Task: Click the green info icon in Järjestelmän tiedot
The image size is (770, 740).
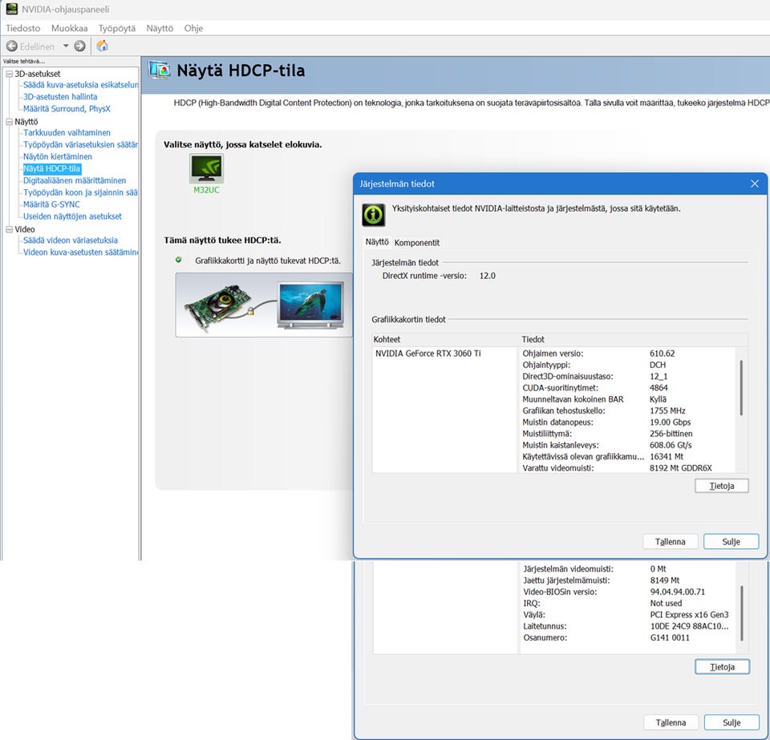Action: click(374, 214)
